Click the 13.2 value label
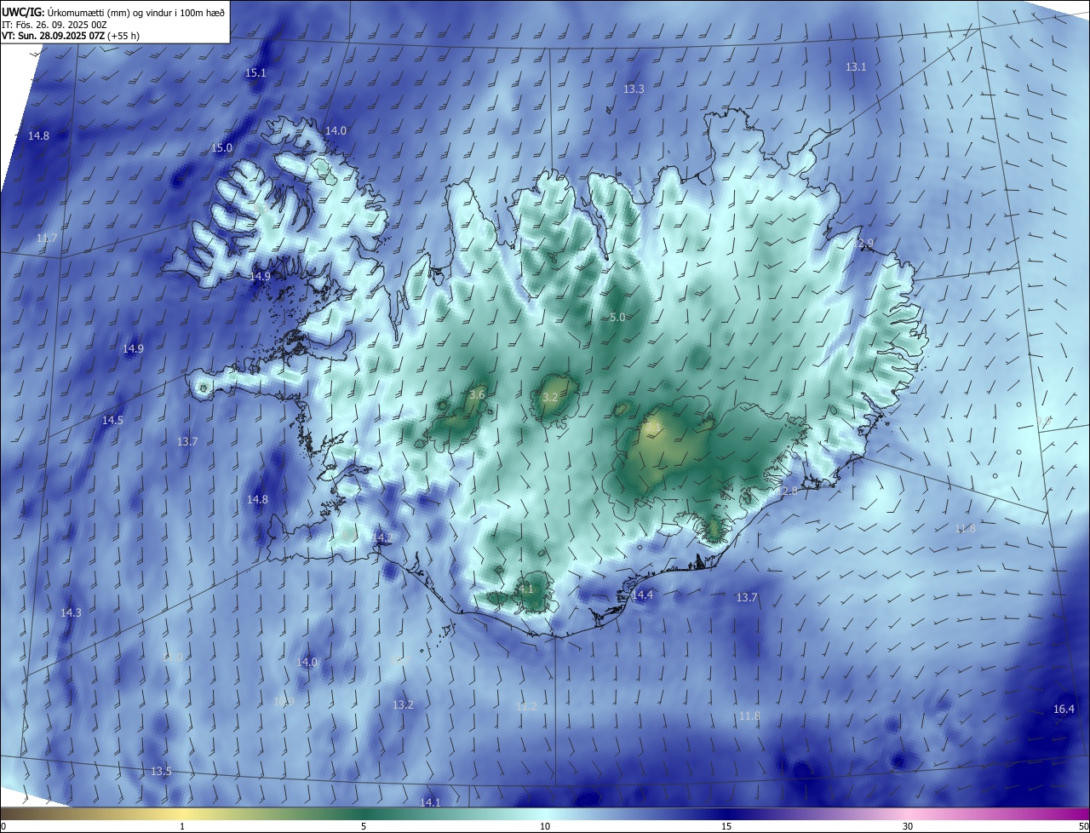Viewport: 1090px width, 833px height. tap(403, 705)
